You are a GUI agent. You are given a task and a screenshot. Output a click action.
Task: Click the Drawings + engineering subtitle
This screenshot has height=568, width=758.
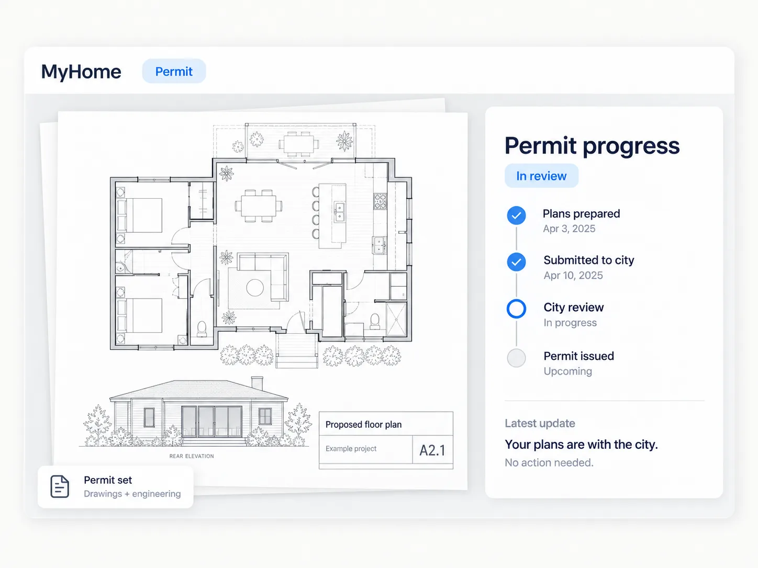(132, 494)
